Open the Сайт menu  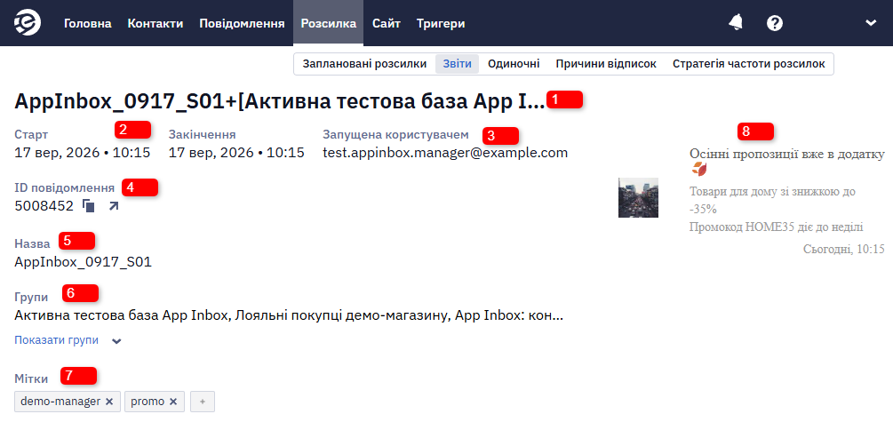point(387,23)
